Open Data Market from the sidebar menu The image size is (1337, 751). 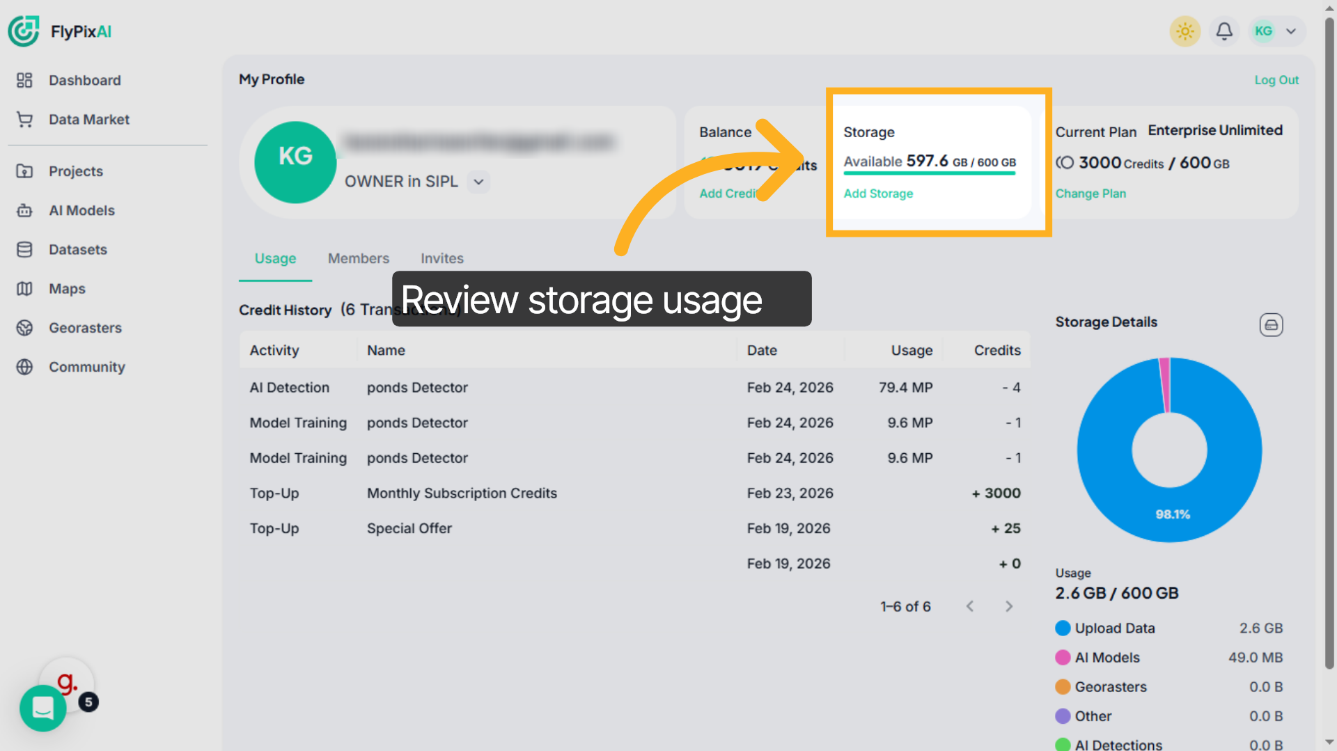click(x=88, y=120)
